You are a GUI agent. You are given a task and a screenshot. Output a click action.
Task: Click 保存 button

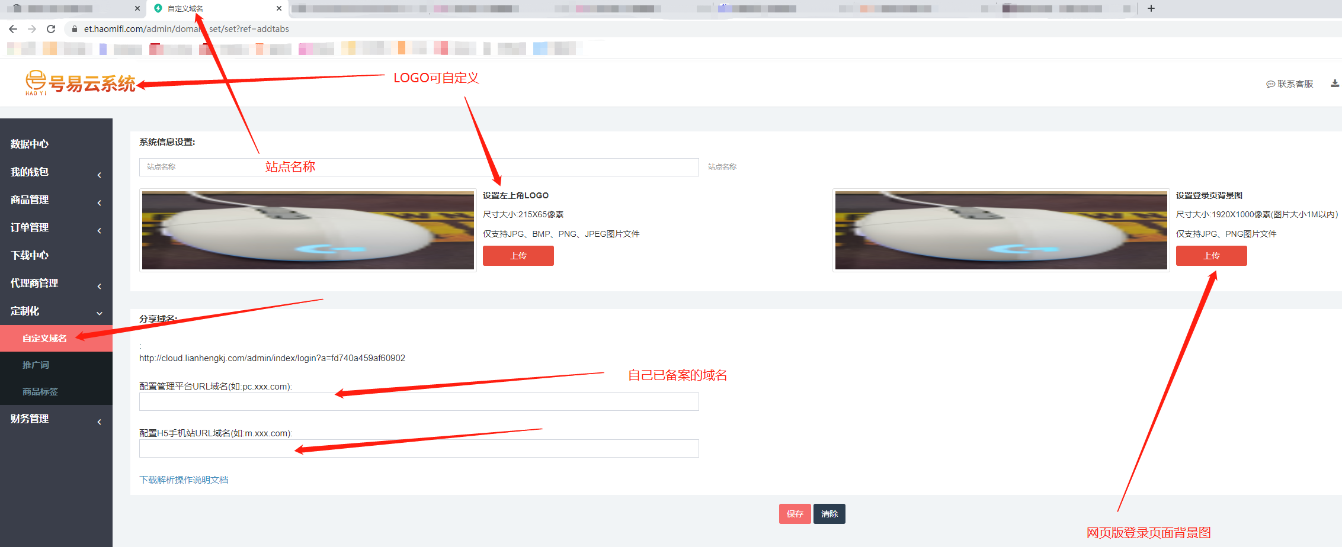[795, 514]
